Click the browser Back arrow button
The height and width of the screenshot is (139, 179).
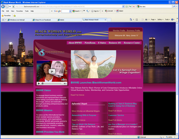coord(3,6)
